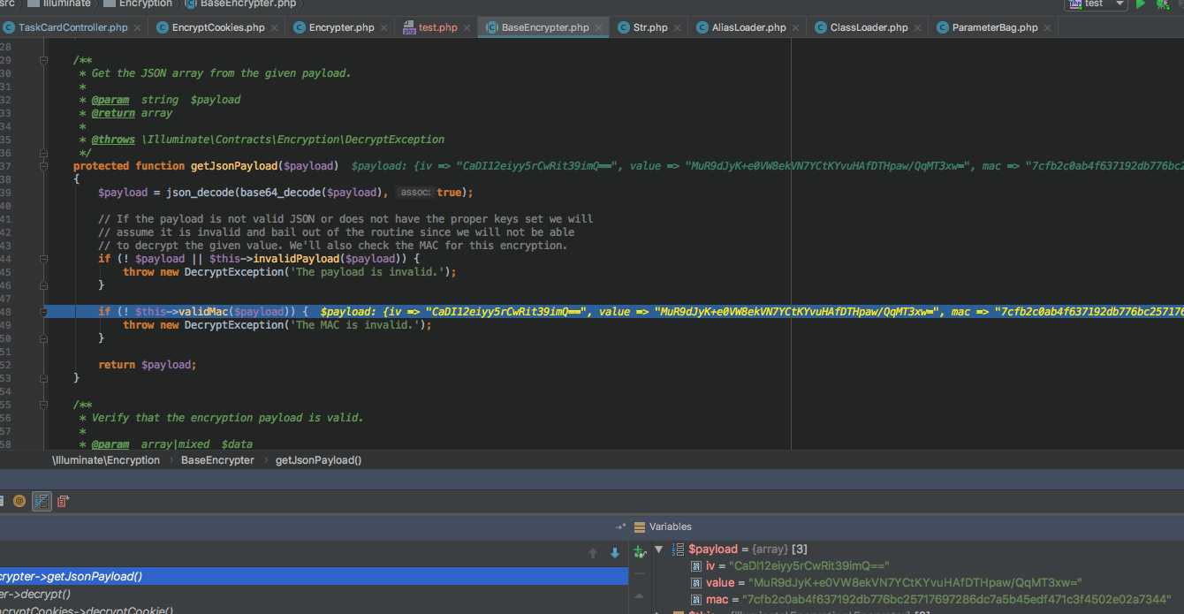The image size is (1184, 614).
Task: Close the ClassLoader.php tab
Action: 919,28
